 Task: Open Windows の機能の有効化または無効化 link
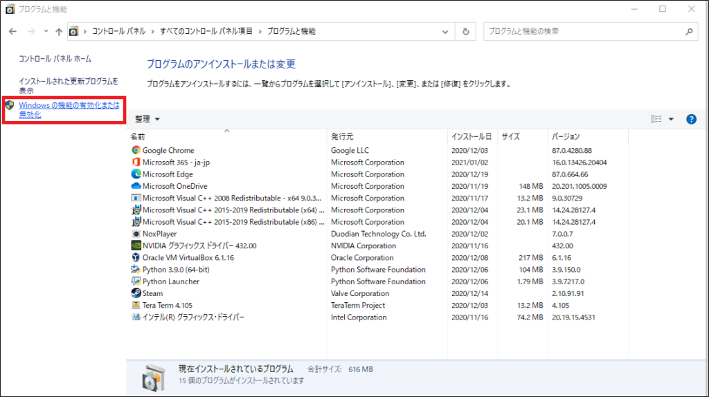pos(69,110)
